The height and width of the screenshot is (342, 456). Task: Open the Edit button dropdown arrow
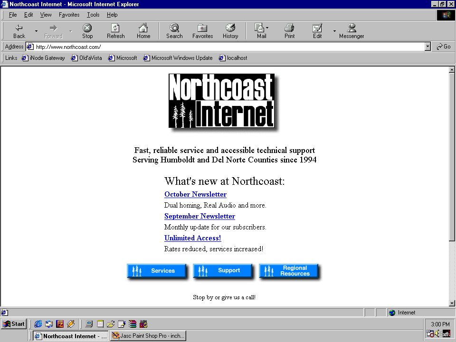click(334, 31)
